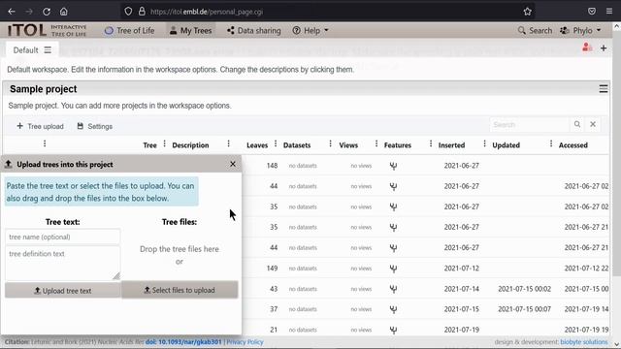The width and height of the screenshot is (621, 349).
Task: Bookmark this page with star icon
Action: (527, 12)
